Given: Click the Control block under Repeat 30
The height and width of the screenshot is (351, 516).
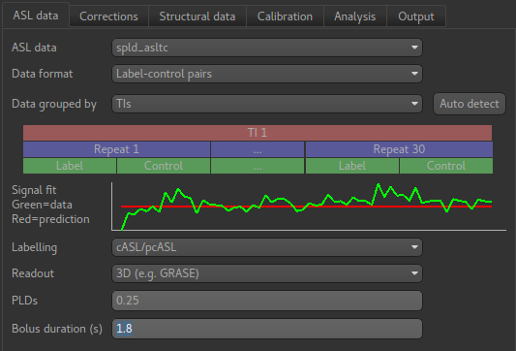Looking at the screenshot, I should tap(446, 166).
